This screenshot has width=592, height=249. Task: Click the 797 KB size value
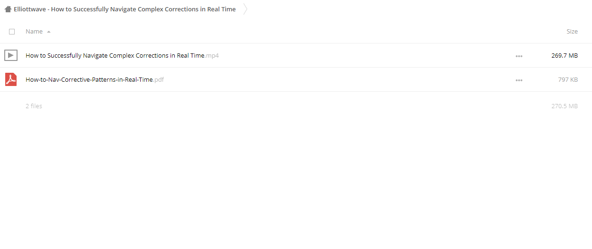[568, 80]
